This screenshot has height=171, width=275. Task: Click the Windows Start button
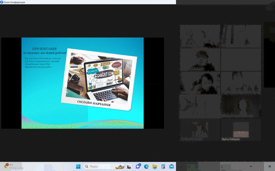click(x=78, y=167)
